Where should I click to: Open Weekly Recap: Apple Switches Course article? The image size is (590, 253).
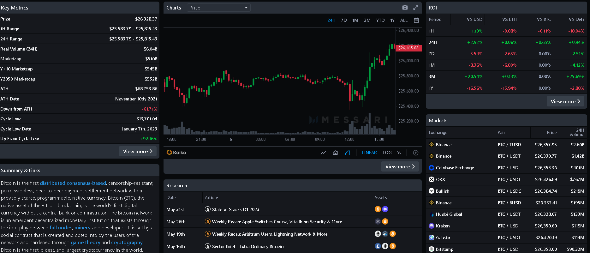click(x=277, y=222)
